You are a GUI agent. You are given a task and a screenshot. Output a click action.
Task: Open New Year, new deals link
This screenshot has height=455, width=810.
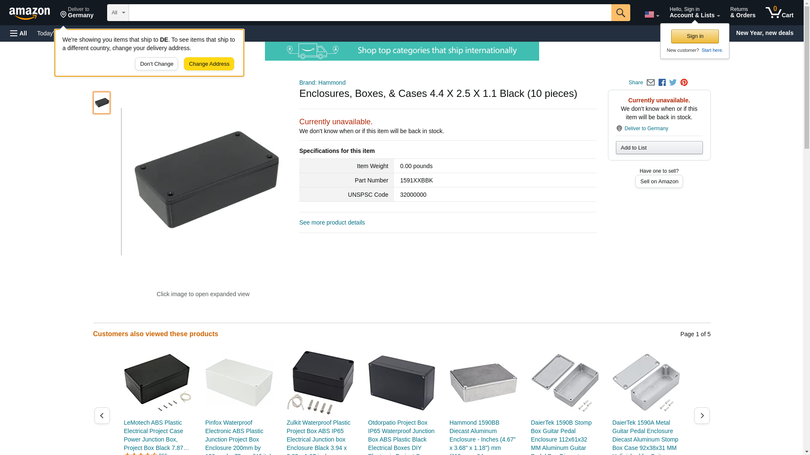764,33
